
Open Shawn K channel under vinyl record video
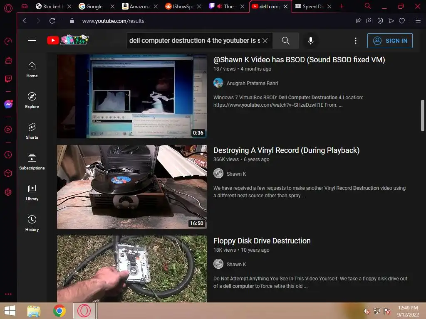pos(236,174)
